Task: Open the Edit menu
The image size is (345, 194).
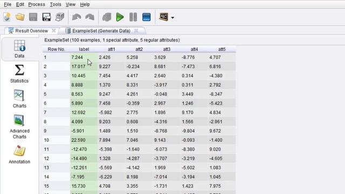Action: [20, 4]
